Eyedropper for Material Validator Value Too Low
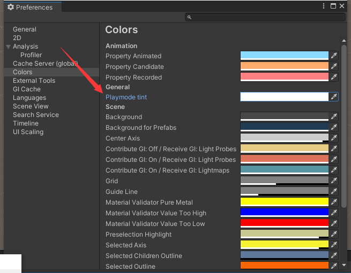The image size is (351, 273). pyautogui.click(x=334, y=223)
